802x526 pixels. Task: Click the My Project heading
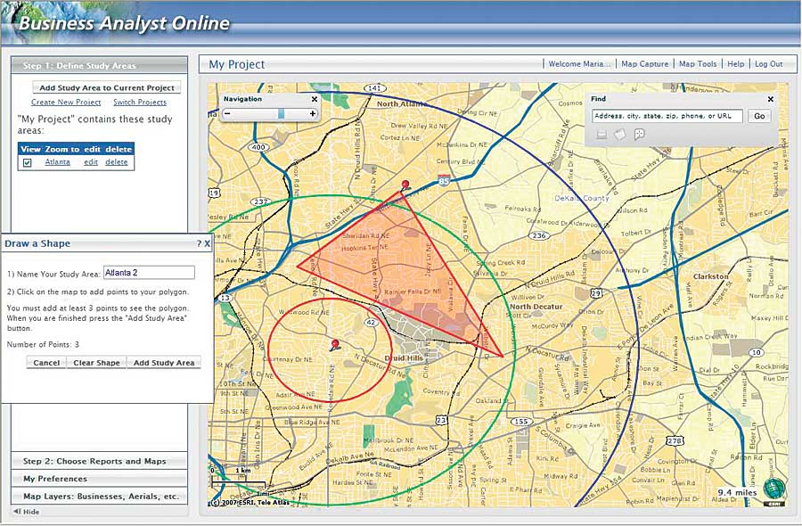click(237, 64)
